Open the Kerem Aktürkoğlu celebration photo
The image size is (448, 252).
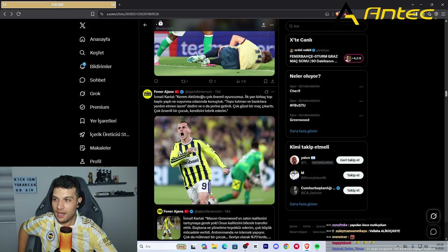(x=214, y=160)
